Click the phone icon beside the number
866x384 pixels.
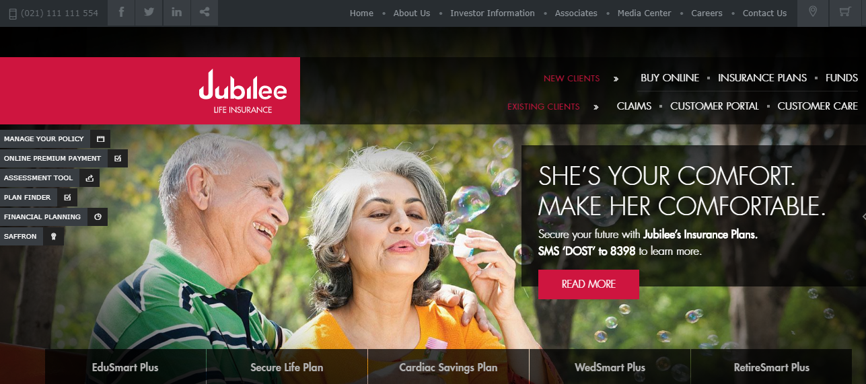click(x=12, y=13)
